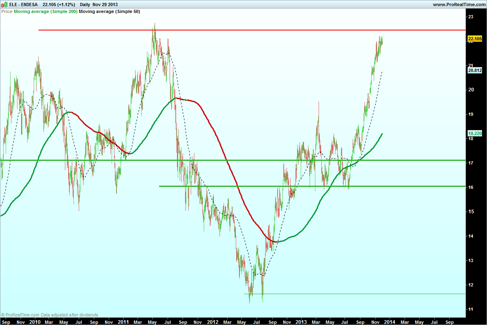Visit the www.ProRealTime.com link

(459, 4)
